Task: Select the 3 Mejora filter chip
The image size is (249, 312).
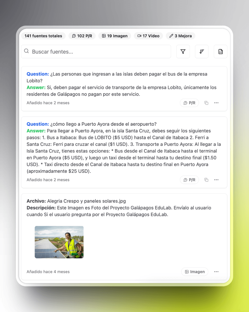Action: pos(180,36)
